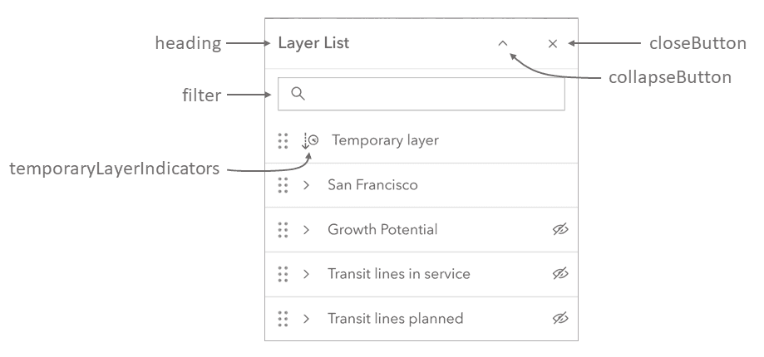Expand Transit lines in service group
The height and width of the screenshot is (357, 764).
tap(306, 274)
